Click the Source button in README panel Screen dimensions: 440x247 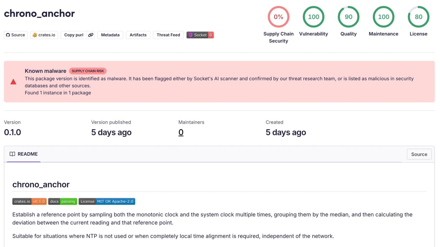pyautogui.click(x=419, y=154)
